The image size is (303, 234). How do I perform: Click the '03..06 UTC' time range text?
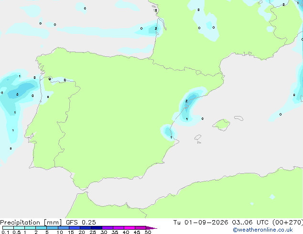[250, 222]
